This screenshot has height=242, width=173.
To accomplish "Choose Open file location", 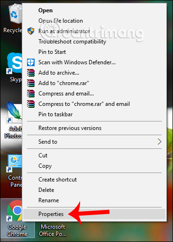I will [94, 21].
